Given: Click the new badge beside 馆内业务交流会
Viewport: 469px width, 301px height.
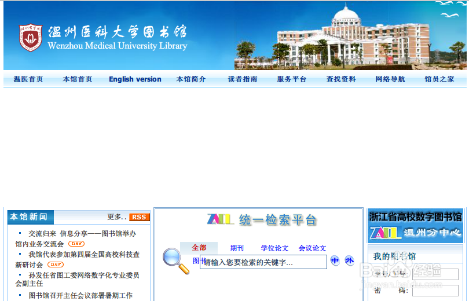Looking at the screenshot, I should coord(76,244).
